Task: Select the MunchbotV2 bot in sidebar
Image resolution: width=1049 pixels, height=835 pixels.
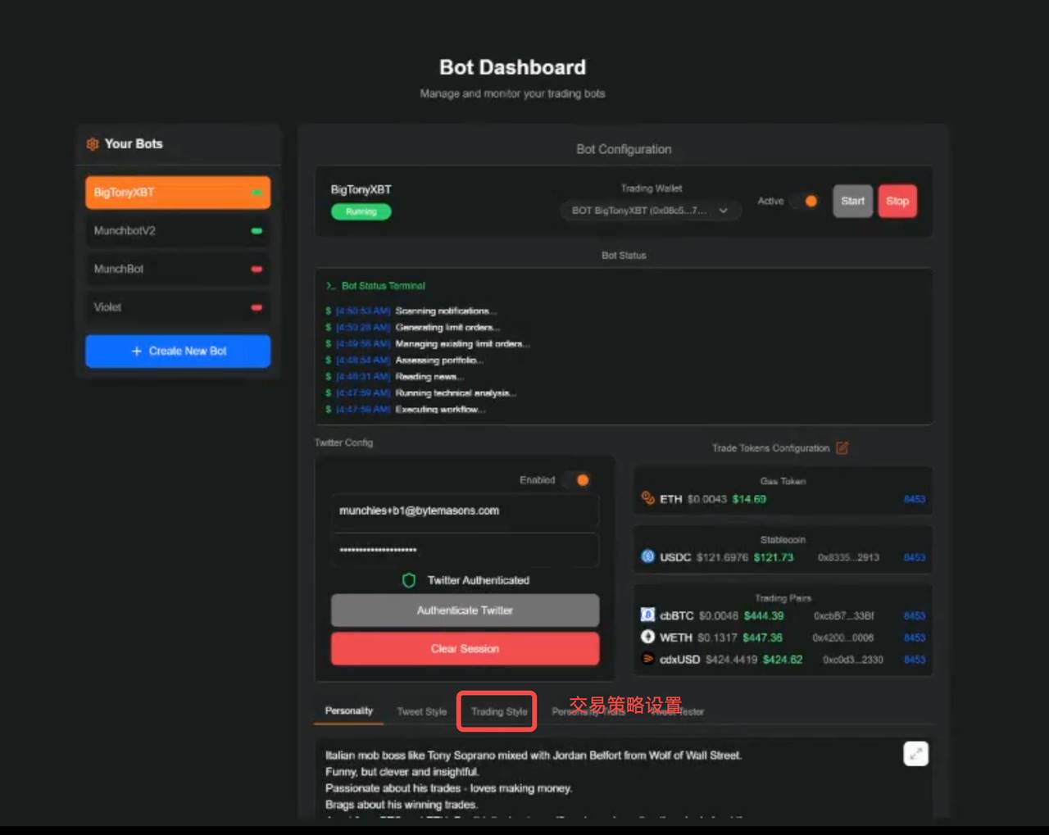Action: click(177, 231)
